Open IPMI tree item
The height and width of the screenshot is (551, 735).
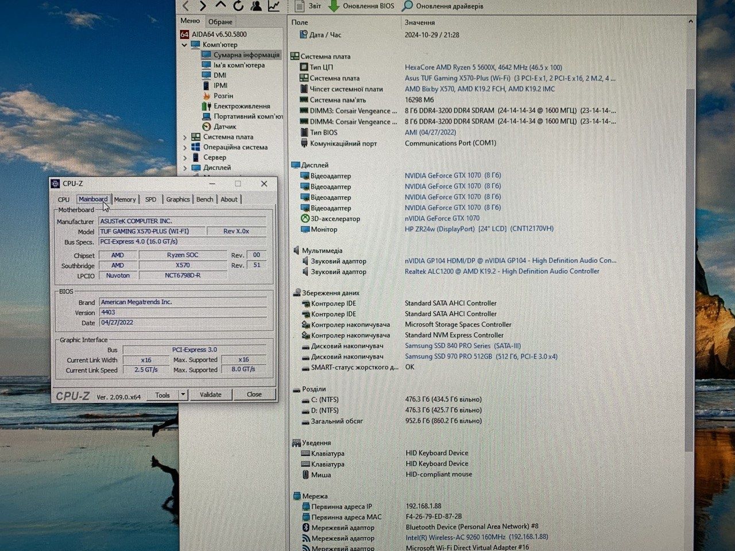pyautogui.click(x=214, y=86)
